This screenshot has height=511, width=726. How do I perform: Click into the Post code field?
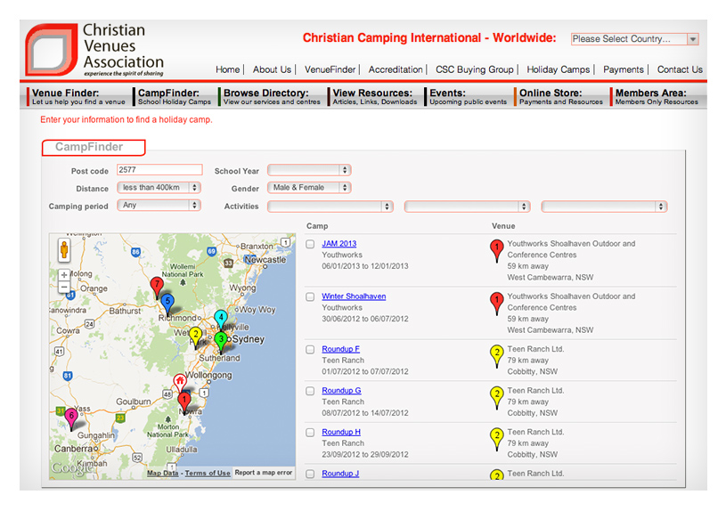point(159,170)
